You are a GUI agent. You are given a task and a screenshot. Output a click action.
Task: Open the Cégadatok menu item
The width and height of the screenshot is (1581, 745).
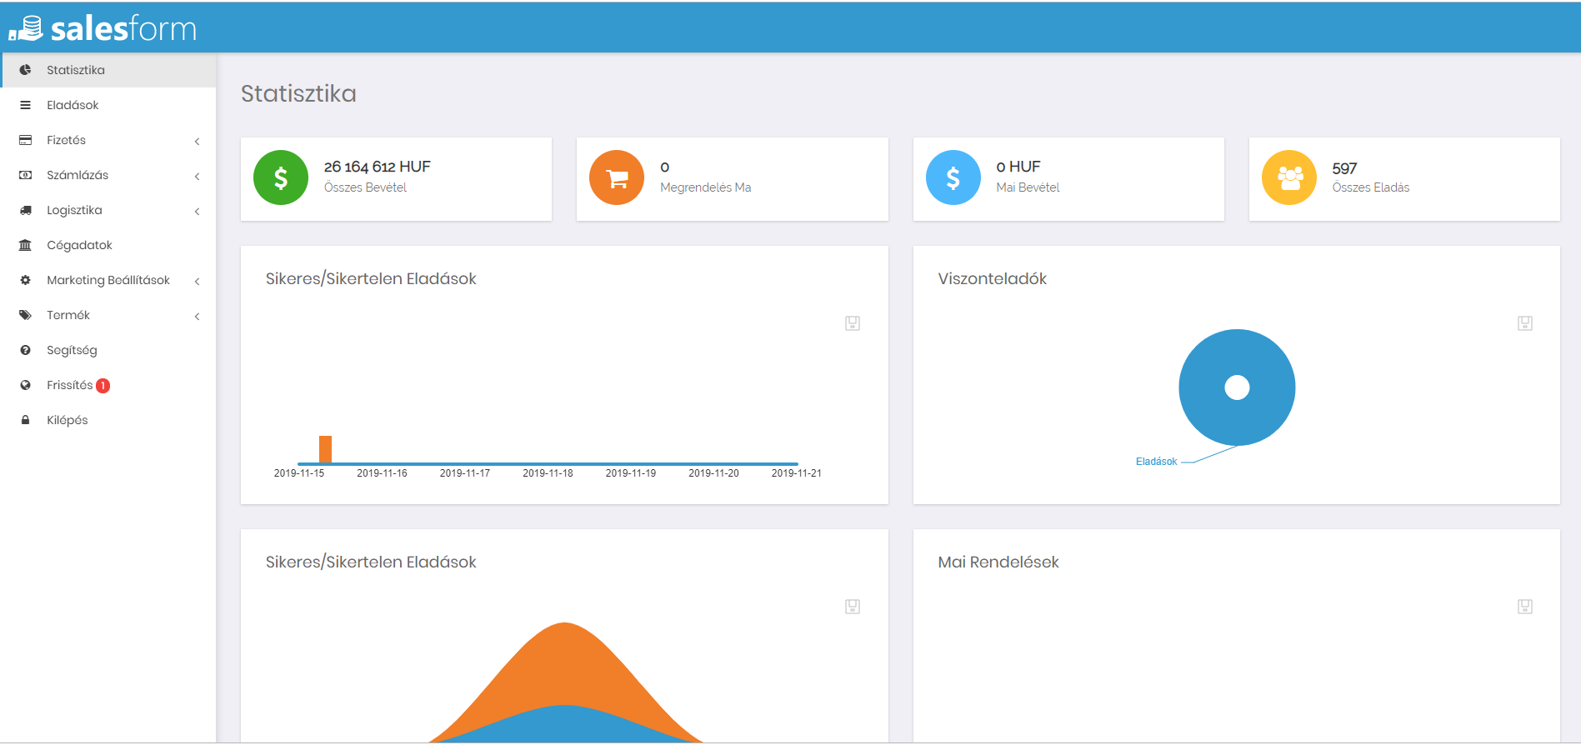coord(79,245)
